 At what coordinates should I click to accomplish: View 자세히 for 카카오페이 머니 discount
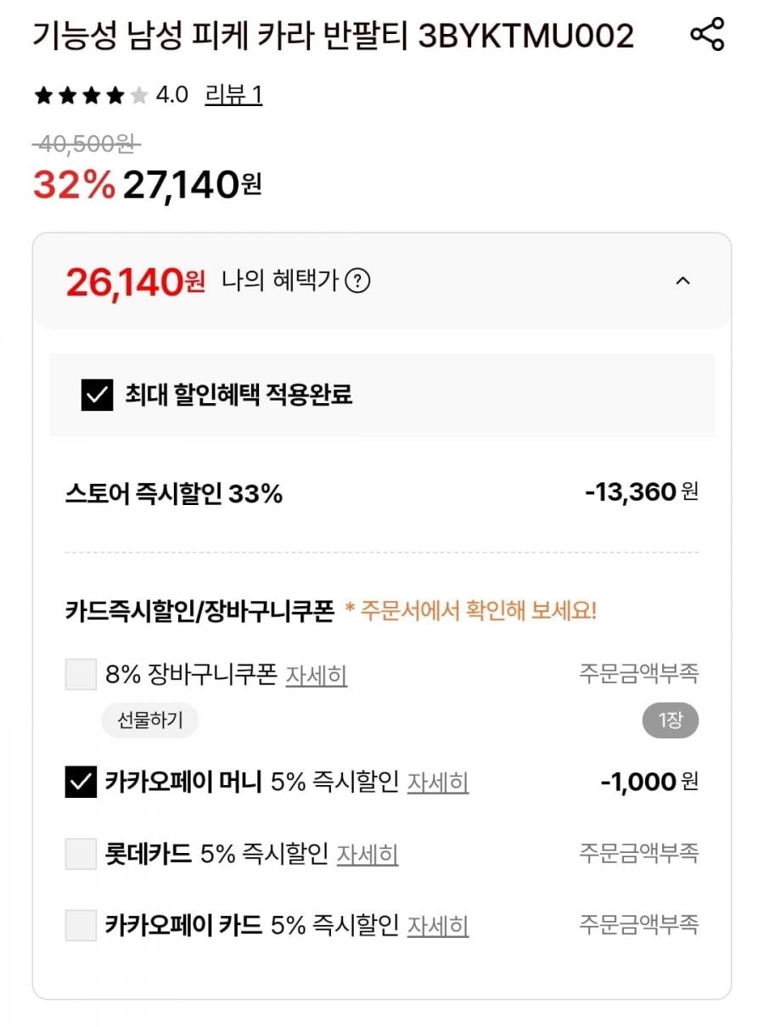437,782
